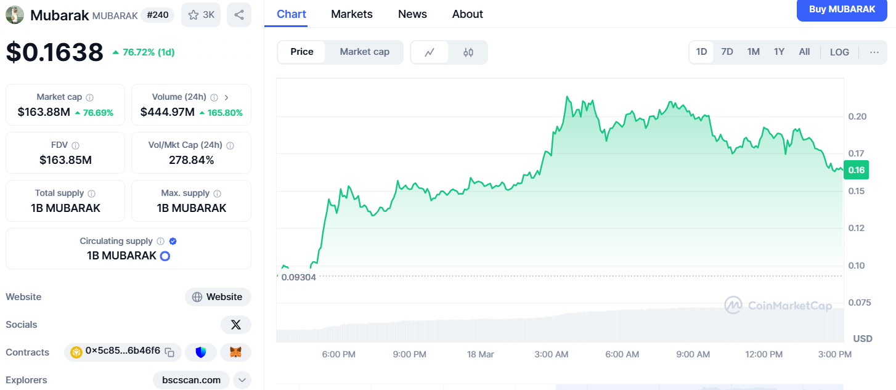
Task: Select the 1Y time range
Action: [779, 52]
